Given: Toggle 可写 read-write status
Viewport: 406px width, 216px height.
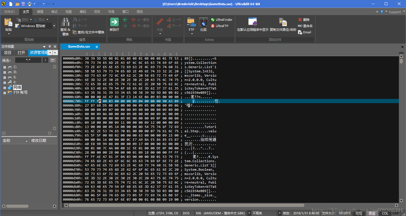Looking at the screenshot, I should click(x=359, y=213).
